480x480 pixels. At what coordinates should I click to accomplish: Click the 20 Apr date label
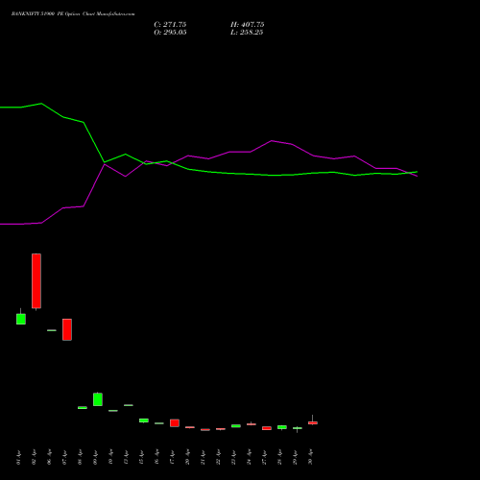click(x=187, y=457)
